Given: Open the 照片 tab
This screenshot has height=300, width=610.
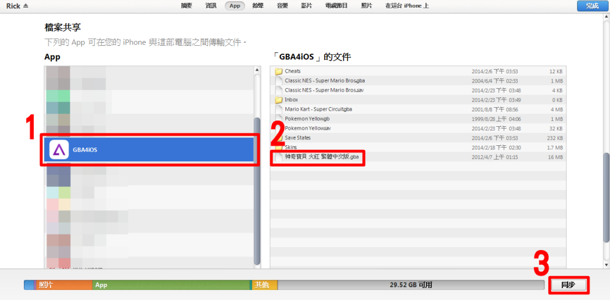Looking at the screenshot, I should (x=366, y=6).
